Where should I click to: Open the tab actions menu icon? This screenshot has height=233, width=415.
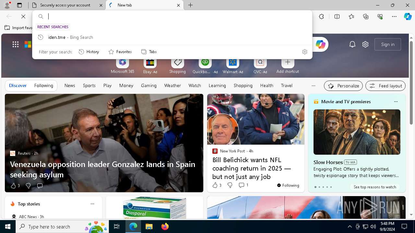(19, 5)
